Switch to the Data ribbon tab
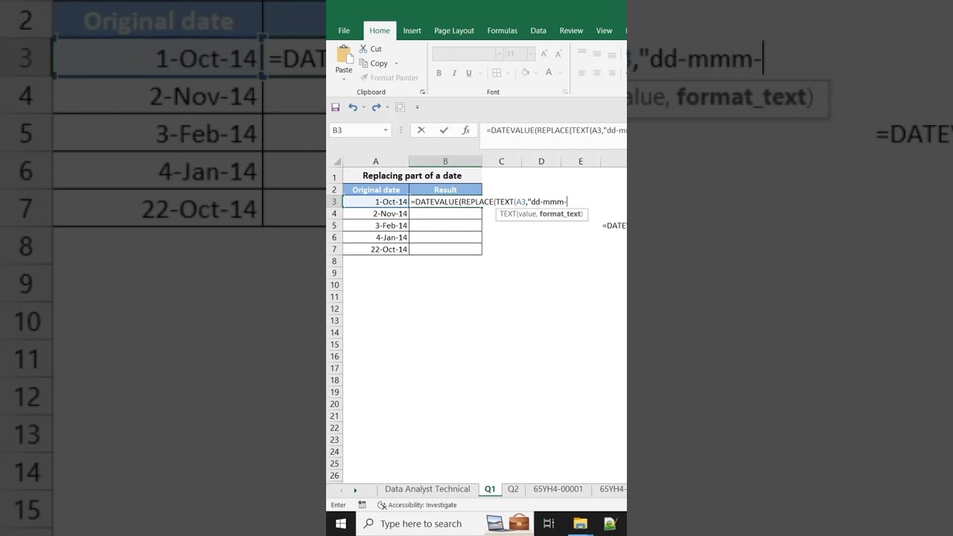The image size is (953, 536). tap(538, 31)
